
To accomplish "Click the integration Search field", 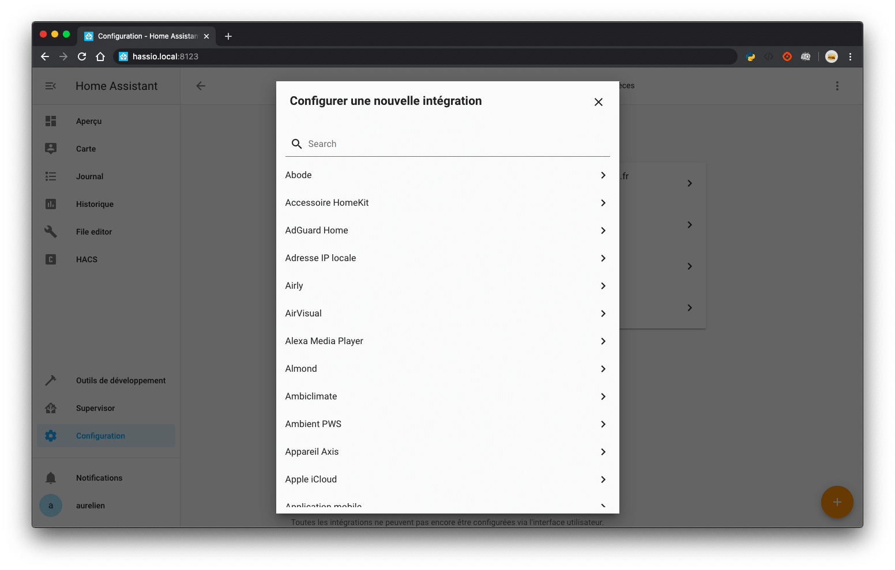I will coord(447,144).
